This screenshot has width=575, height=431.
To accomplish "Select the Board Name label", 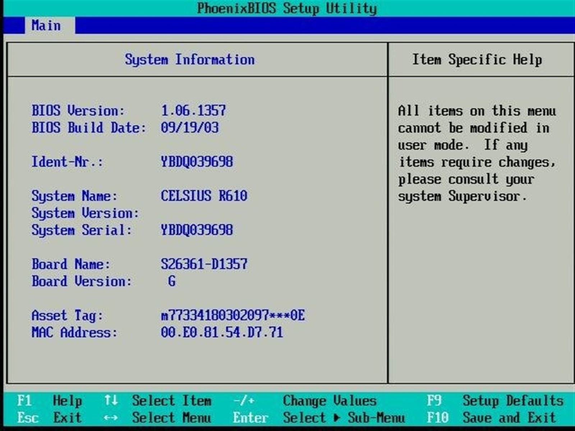I will [x=71, y=264].
